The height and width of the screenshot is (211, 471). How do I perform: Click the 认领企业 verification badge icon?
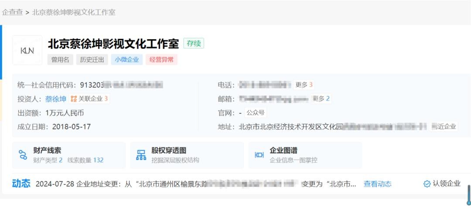[427, 184]
